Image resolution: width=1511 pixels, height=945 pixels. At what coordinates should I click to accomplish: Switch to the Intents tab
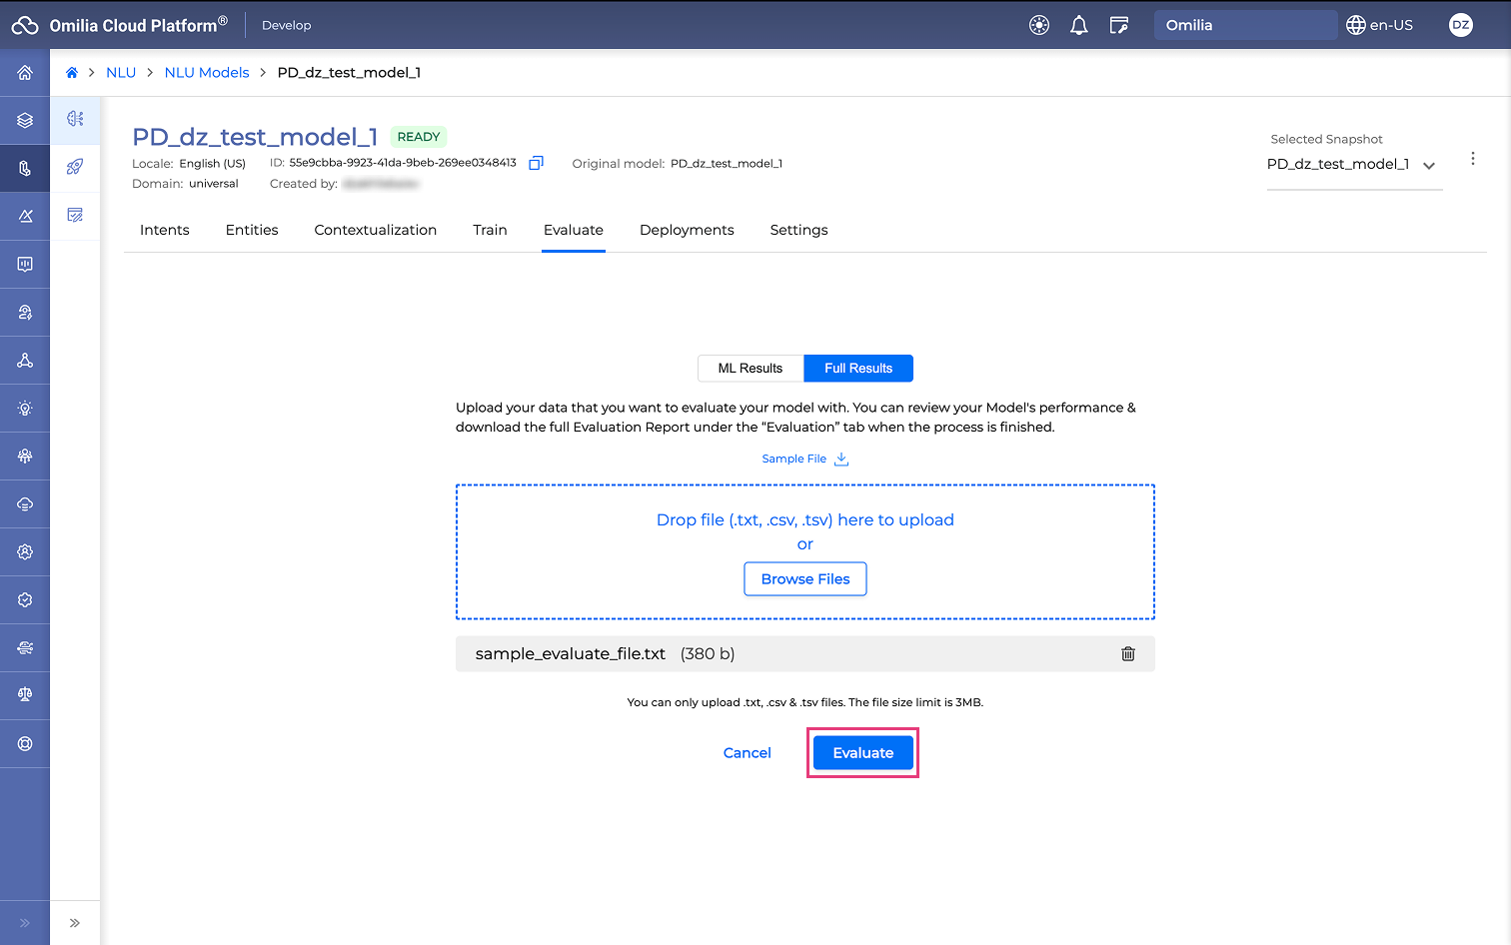pos(165,231)
